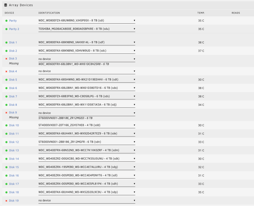Click the green status dot for Disk 8

click(7, 105)
